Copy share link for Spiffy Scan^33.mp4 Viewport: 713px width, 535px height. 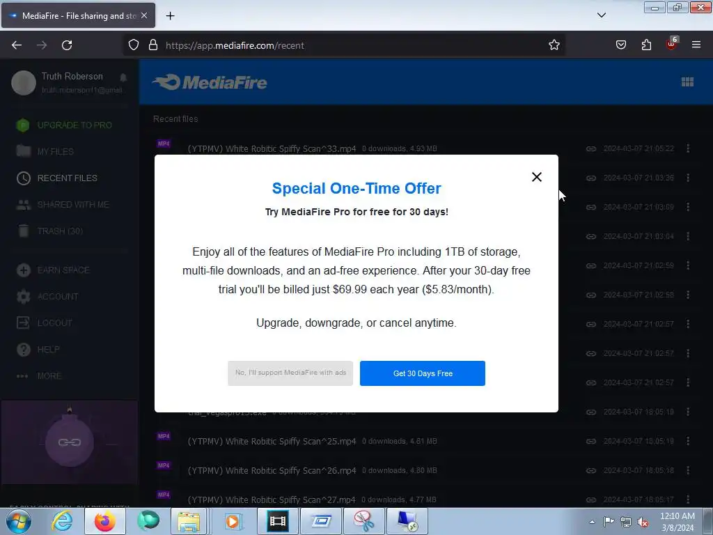[x=590, y=149]
